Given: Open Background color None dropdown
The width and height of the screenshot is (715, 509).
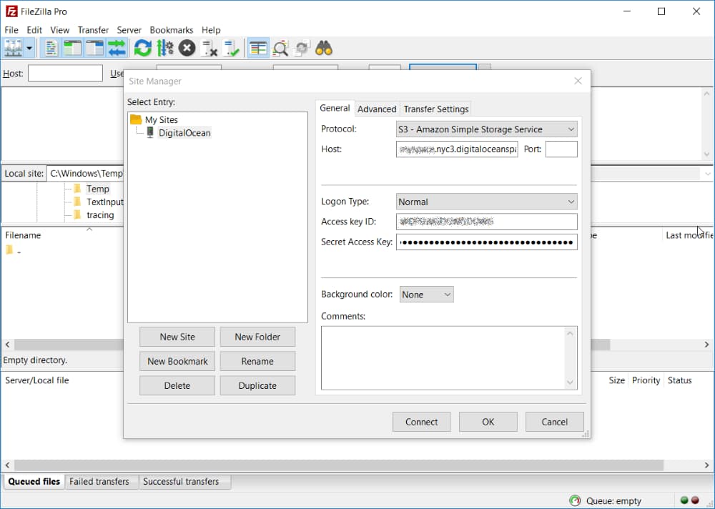Looking at the screenshot, I should (426, 295).
